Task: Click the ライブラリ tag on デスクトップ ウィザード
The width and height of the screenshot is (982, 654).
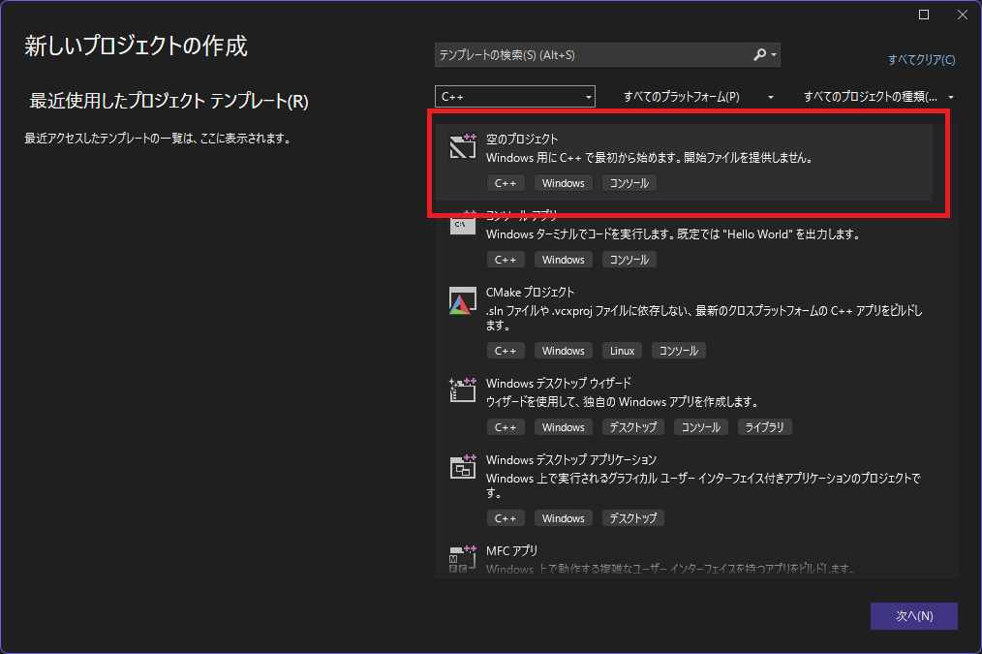Action: point(765,427)
